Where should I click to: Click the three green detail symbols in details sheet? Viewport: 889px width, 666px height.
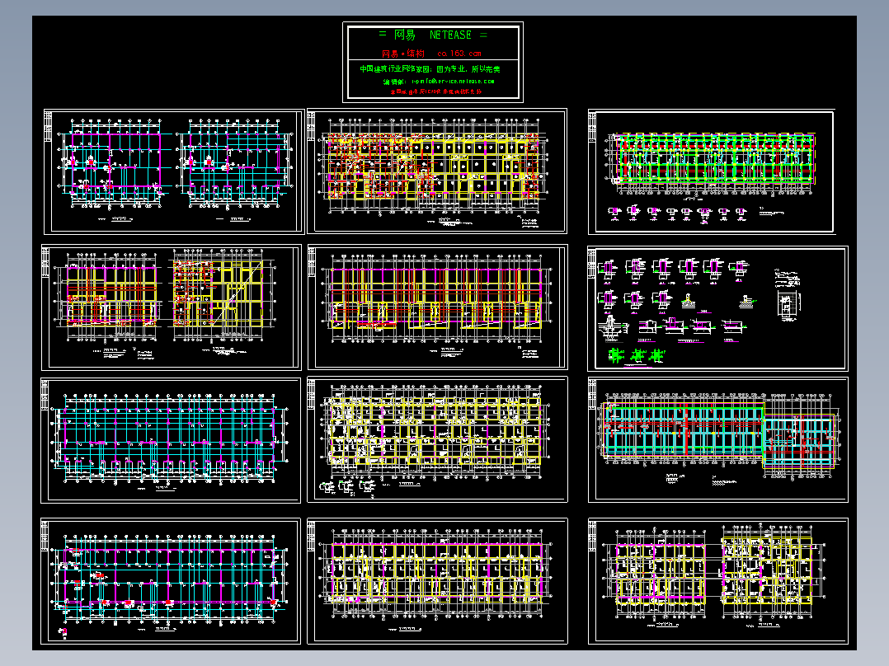pyautogui.click(x=636, y=355)
